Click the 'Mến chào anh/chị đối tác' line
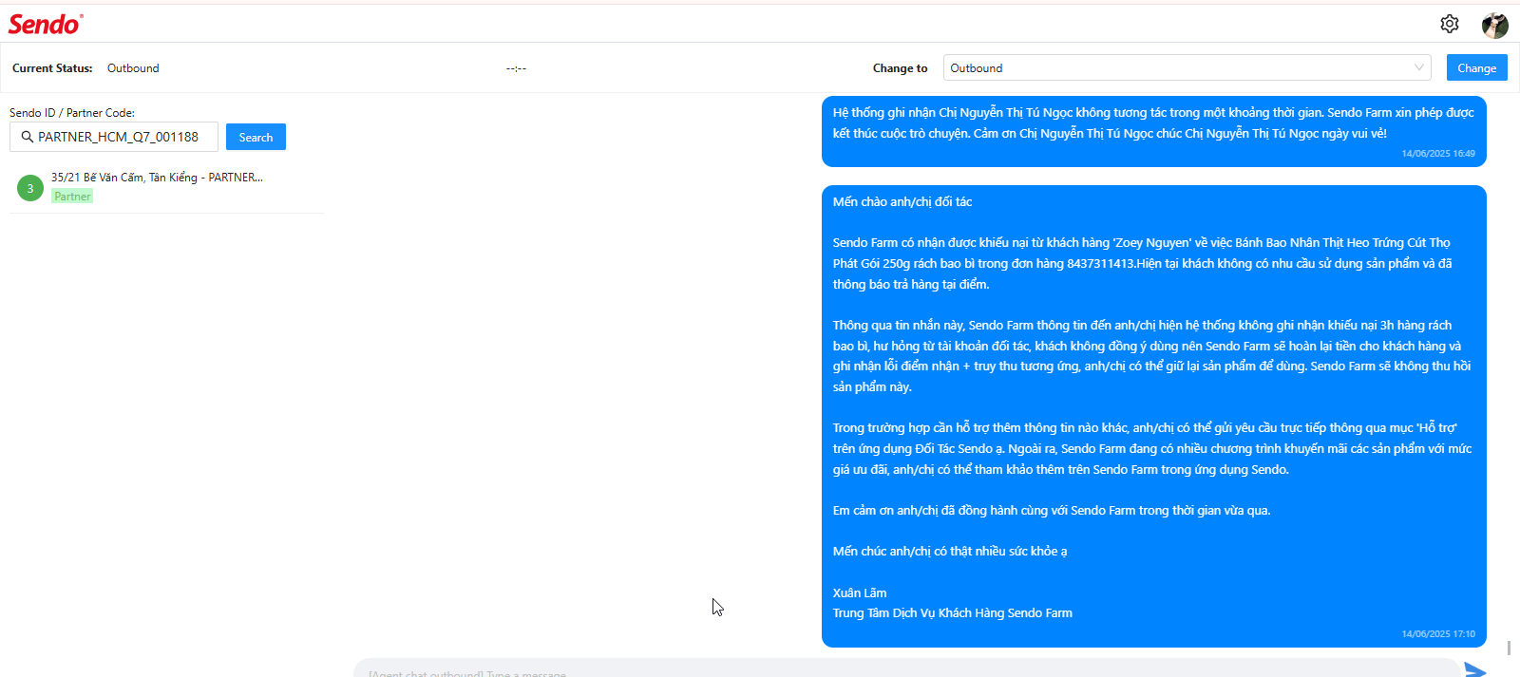 coord(902,201)
